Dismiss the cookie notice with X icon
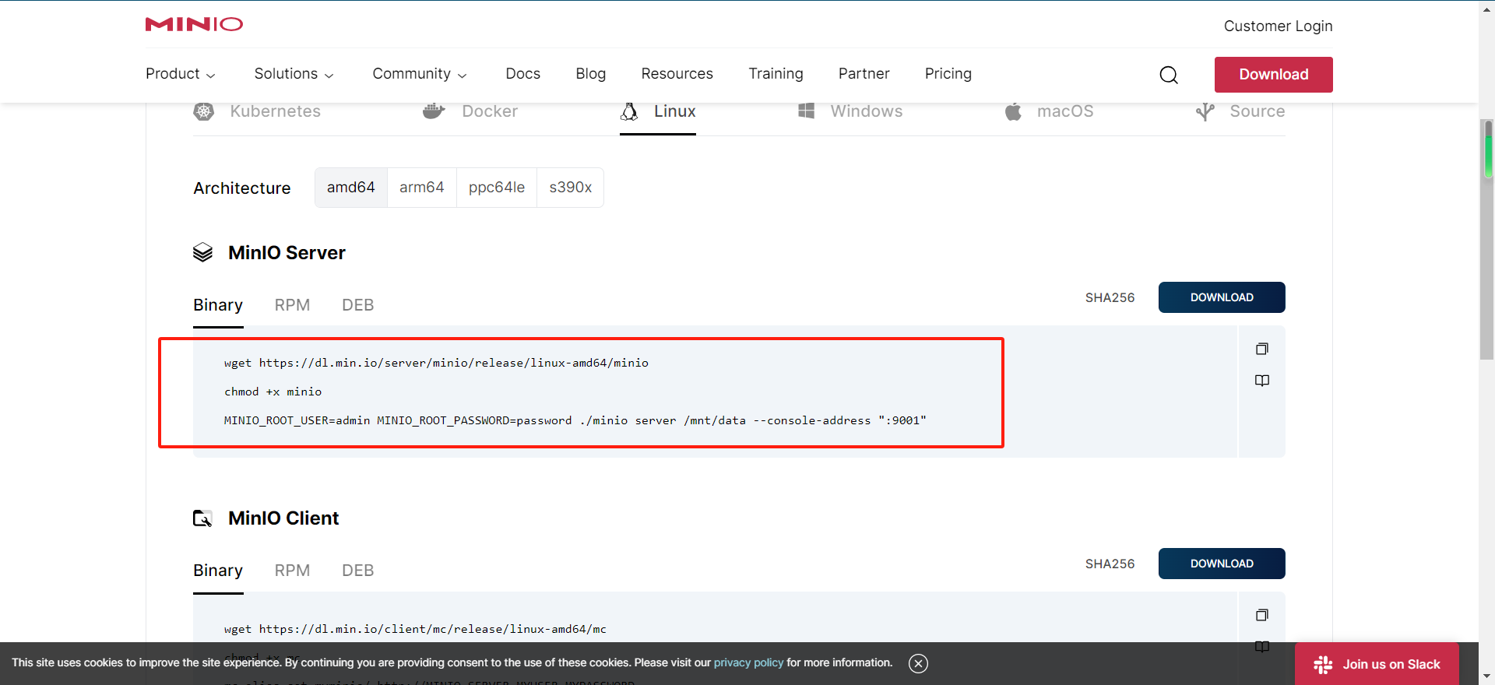Screen dimensions: 1495x685 [918, 663]
